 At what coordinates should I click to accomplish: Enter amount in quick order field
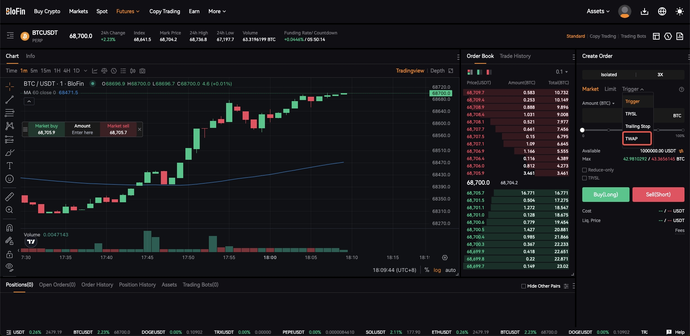(82, 133)
